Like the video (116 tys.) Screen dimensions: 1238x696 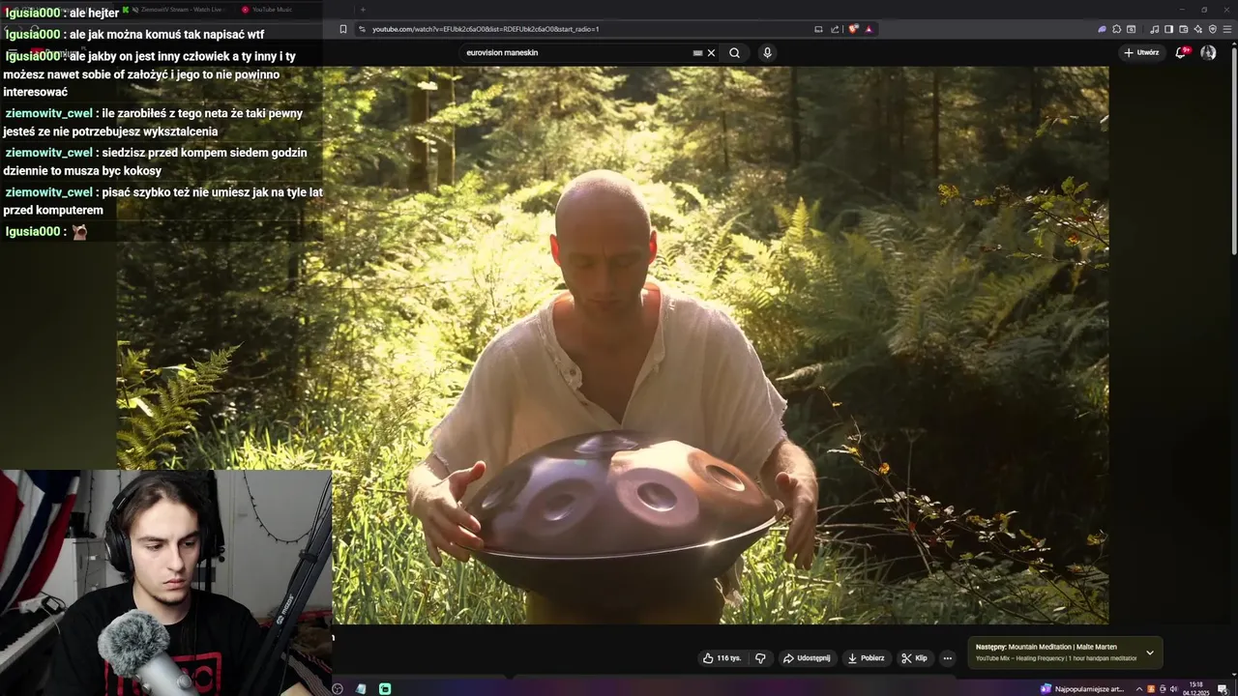[x=722, y=658]
